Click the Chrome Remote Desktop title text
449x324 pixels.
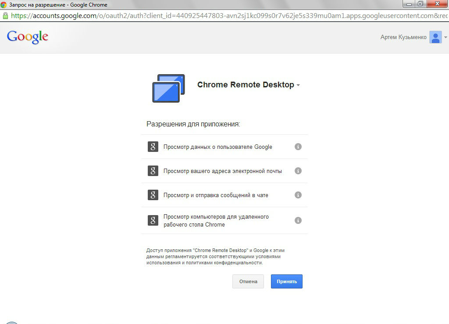click(246, 85)
